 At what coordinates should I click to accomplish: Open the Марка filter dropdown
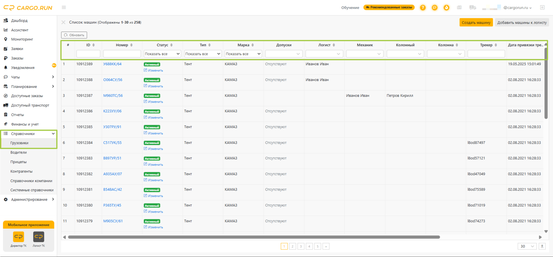point(243,54)
